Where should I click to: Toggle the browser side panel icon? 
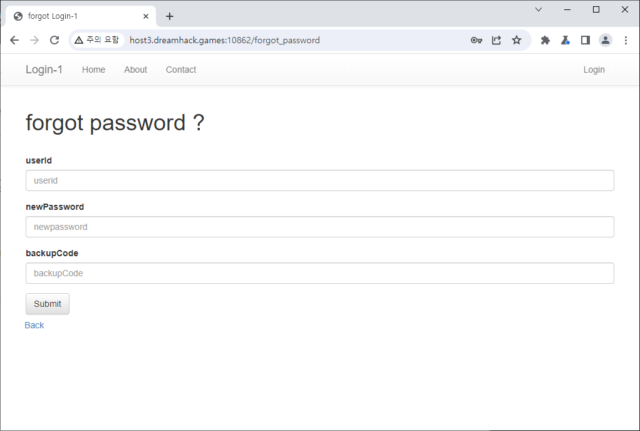pos(586,40)
